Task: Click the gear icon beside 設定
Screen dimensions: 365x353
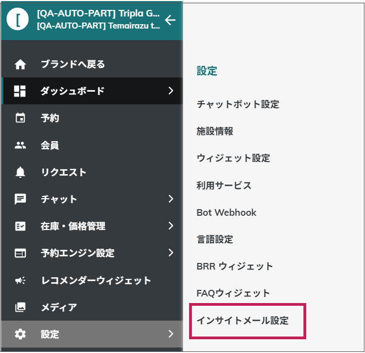Action: tap(20, 334)
